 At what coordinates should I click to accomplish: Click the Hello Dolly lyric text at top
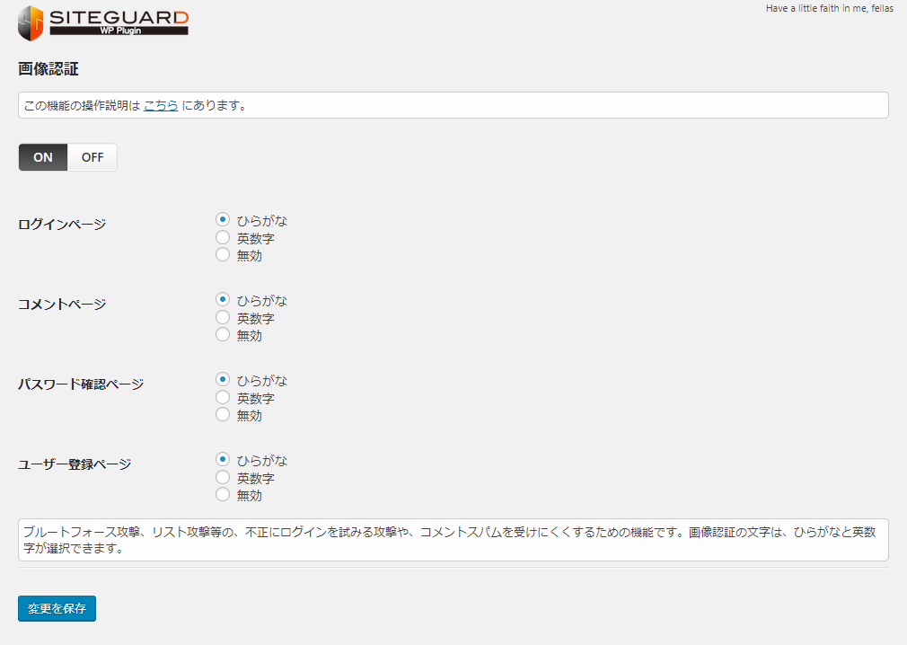pyautogui.click(x=829, y=8)
